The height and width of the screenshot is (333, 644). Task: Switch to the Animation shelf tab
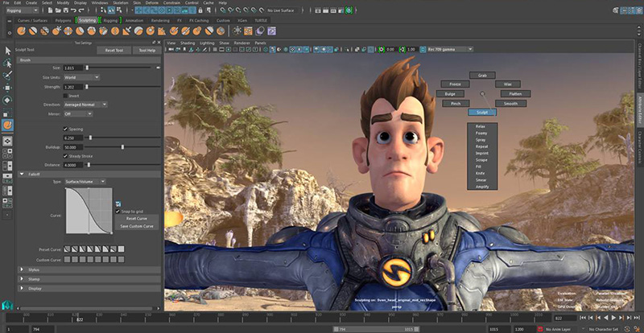[134, 21]
